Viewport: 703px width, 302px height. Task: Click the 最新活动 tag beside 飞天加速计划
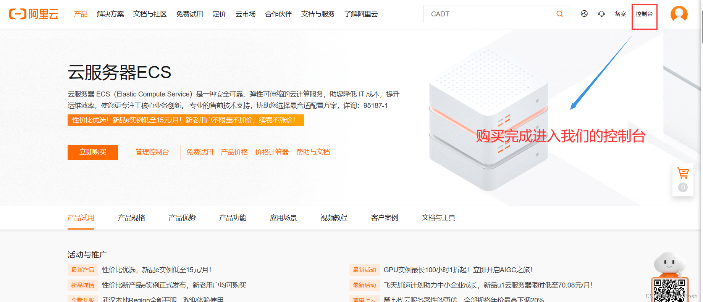(365, 285)
